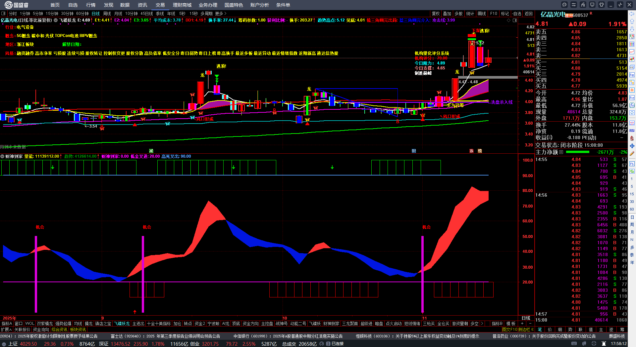Open the 理财商城 menu
Viewport: 636px width, 347px height.
(x=182, y=5)
